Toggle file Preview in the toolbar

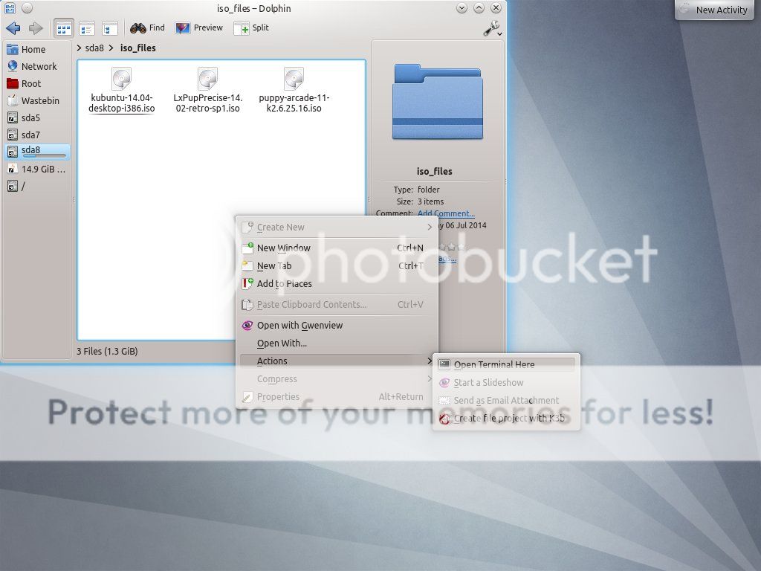(199, 28)
